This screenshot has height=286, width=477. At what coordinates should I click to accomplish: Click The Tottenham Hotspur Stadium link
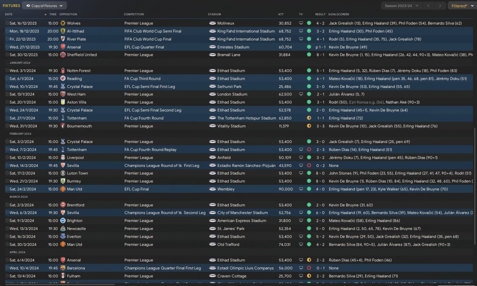click(x=247, y=118)
